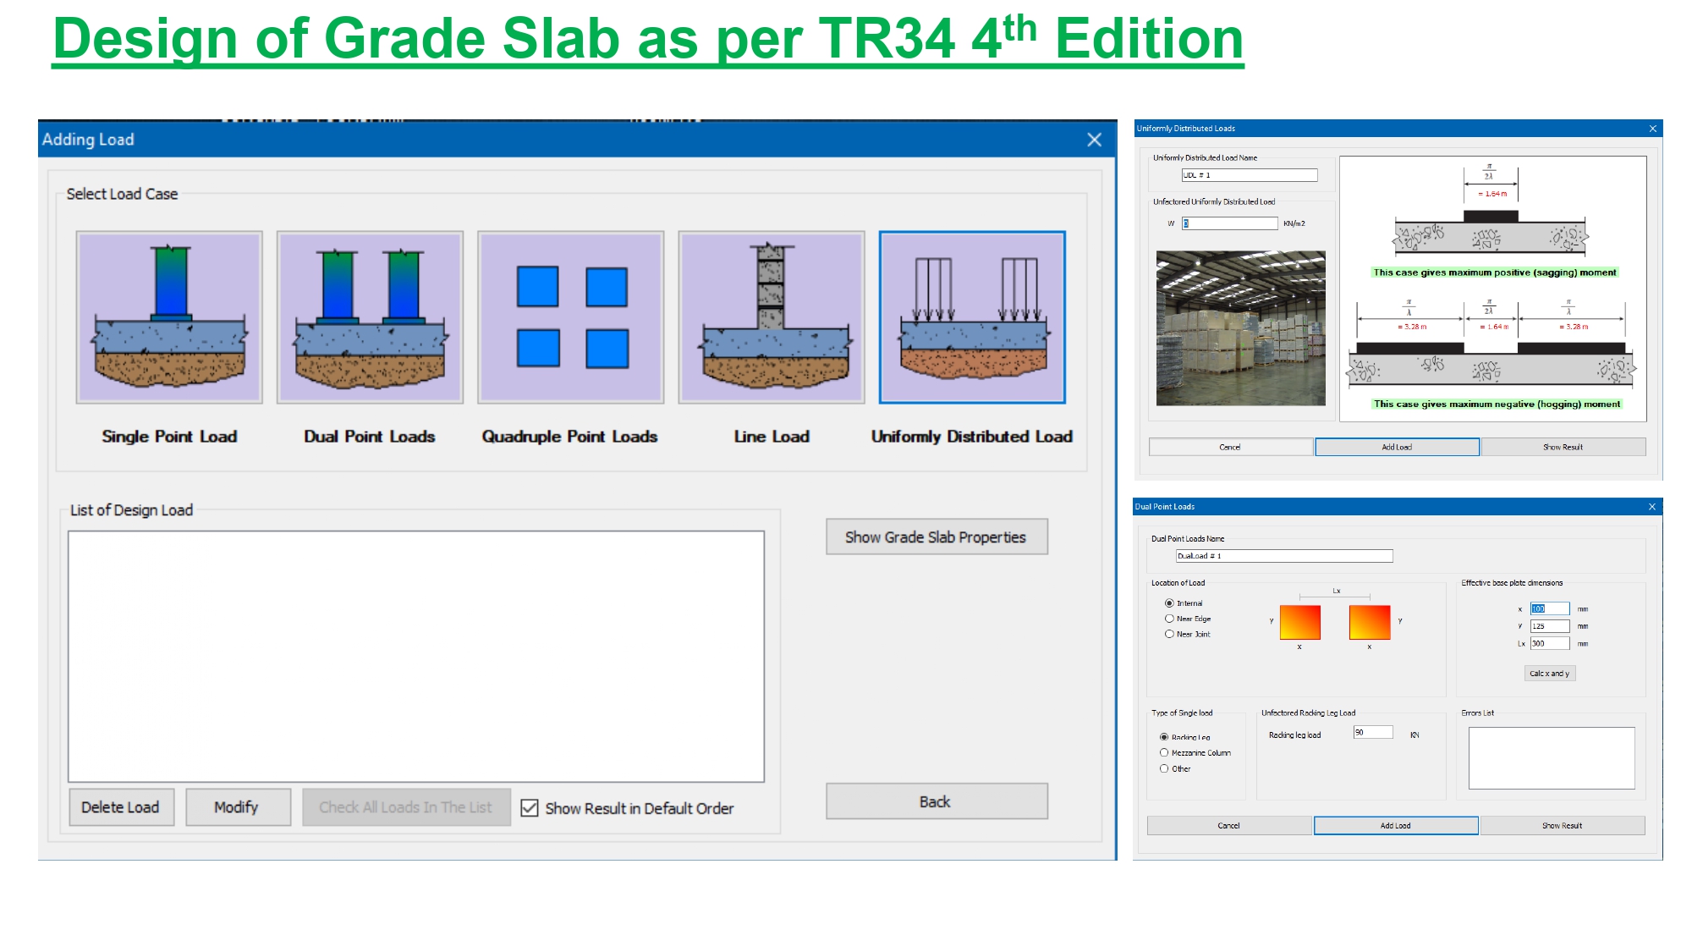Click the sagging moment slab diagram
This screenshot has height=952, width=1692.
1491,233
